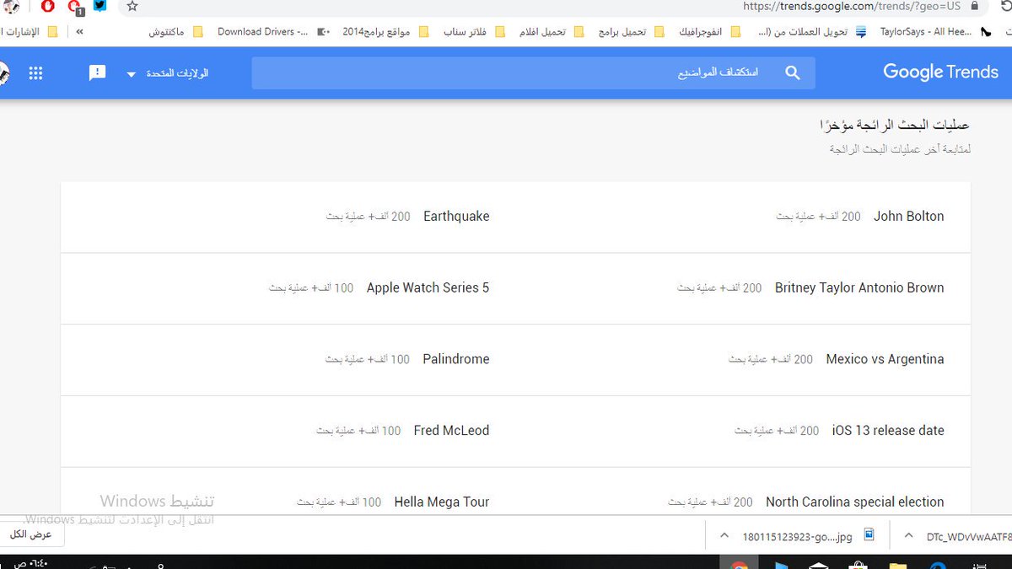Viewport: 1012px width, 569px height.
Task: Click the address bar URL trends.google.com
Action: [x=852, y=6]
